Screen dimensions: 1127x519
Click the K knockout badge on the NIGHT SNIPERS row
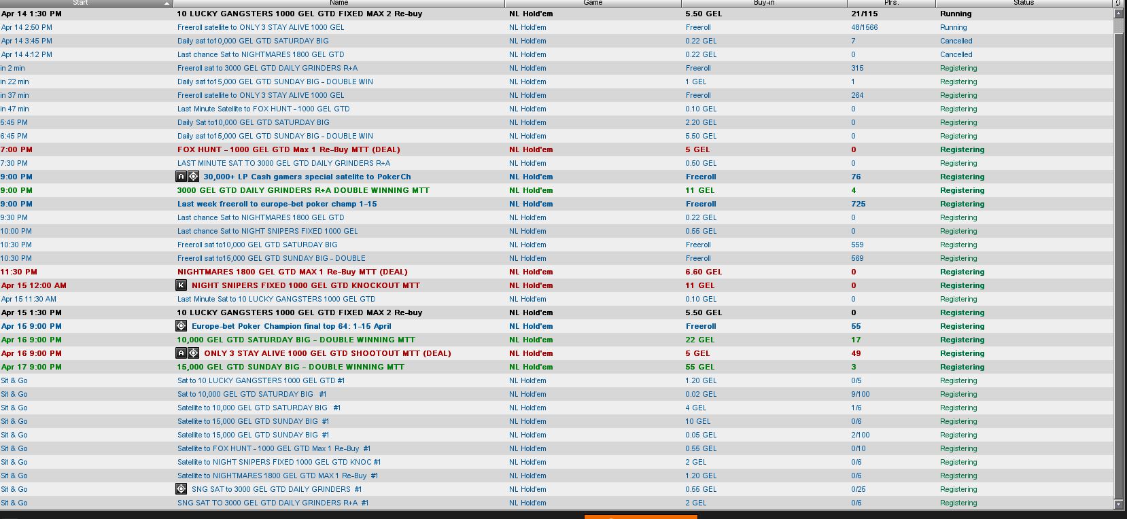181,285
